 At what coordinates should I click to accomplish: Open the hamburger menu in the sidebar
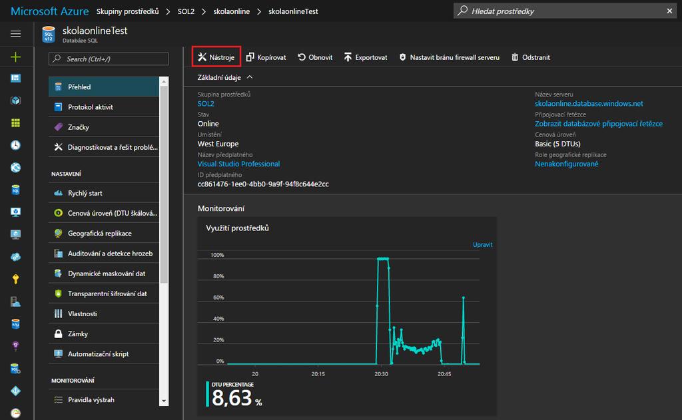click(x=16, y=33)
